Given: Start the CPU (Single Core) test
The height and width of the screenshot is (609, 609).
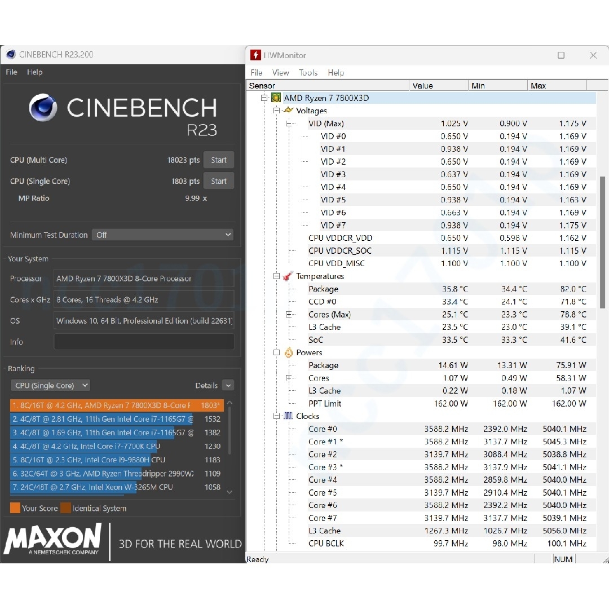Looking at the screenshot, I should click(x=219, y=181).
